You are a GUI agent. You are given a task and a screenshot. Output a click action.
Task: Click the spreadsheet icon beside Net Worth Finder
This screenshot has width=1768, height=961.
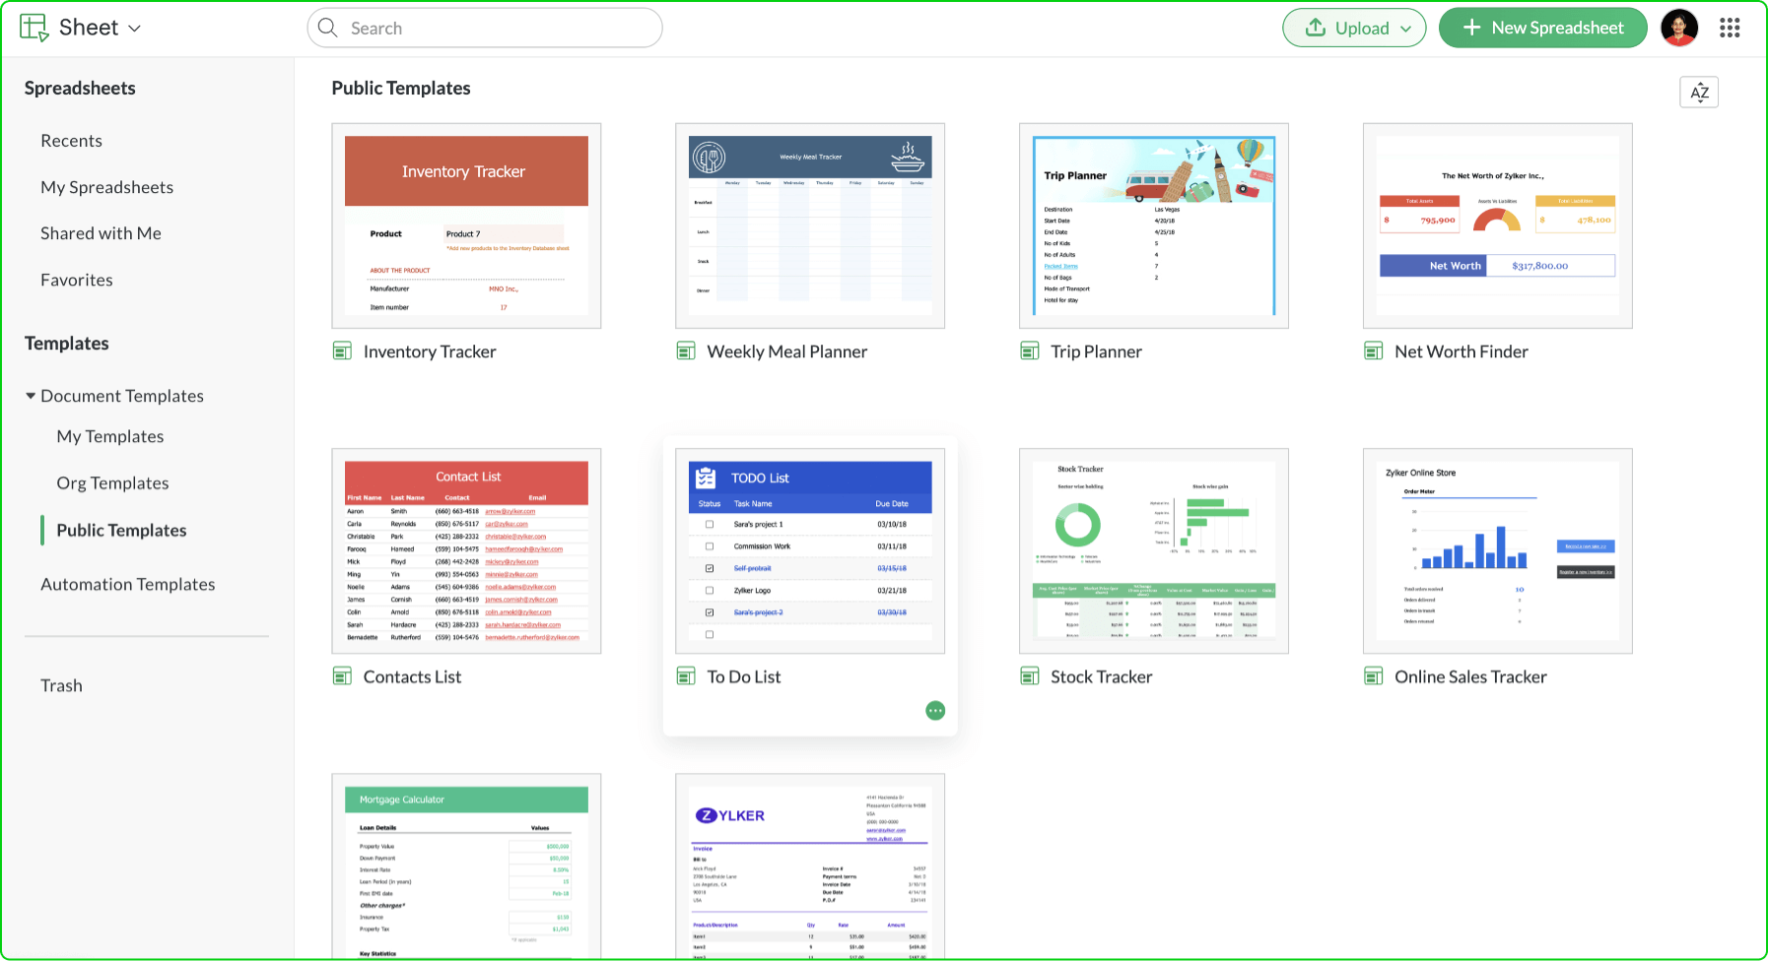tap(1373, 351)
